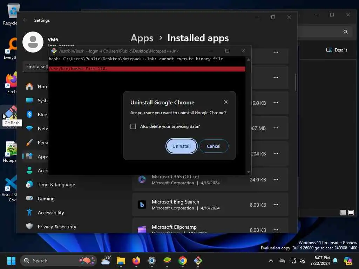This screenshot has height=269, width=359.
Task: Cancel the Chrome uninstall dialog
Action: pyautogui.click(x=214, y=146)
